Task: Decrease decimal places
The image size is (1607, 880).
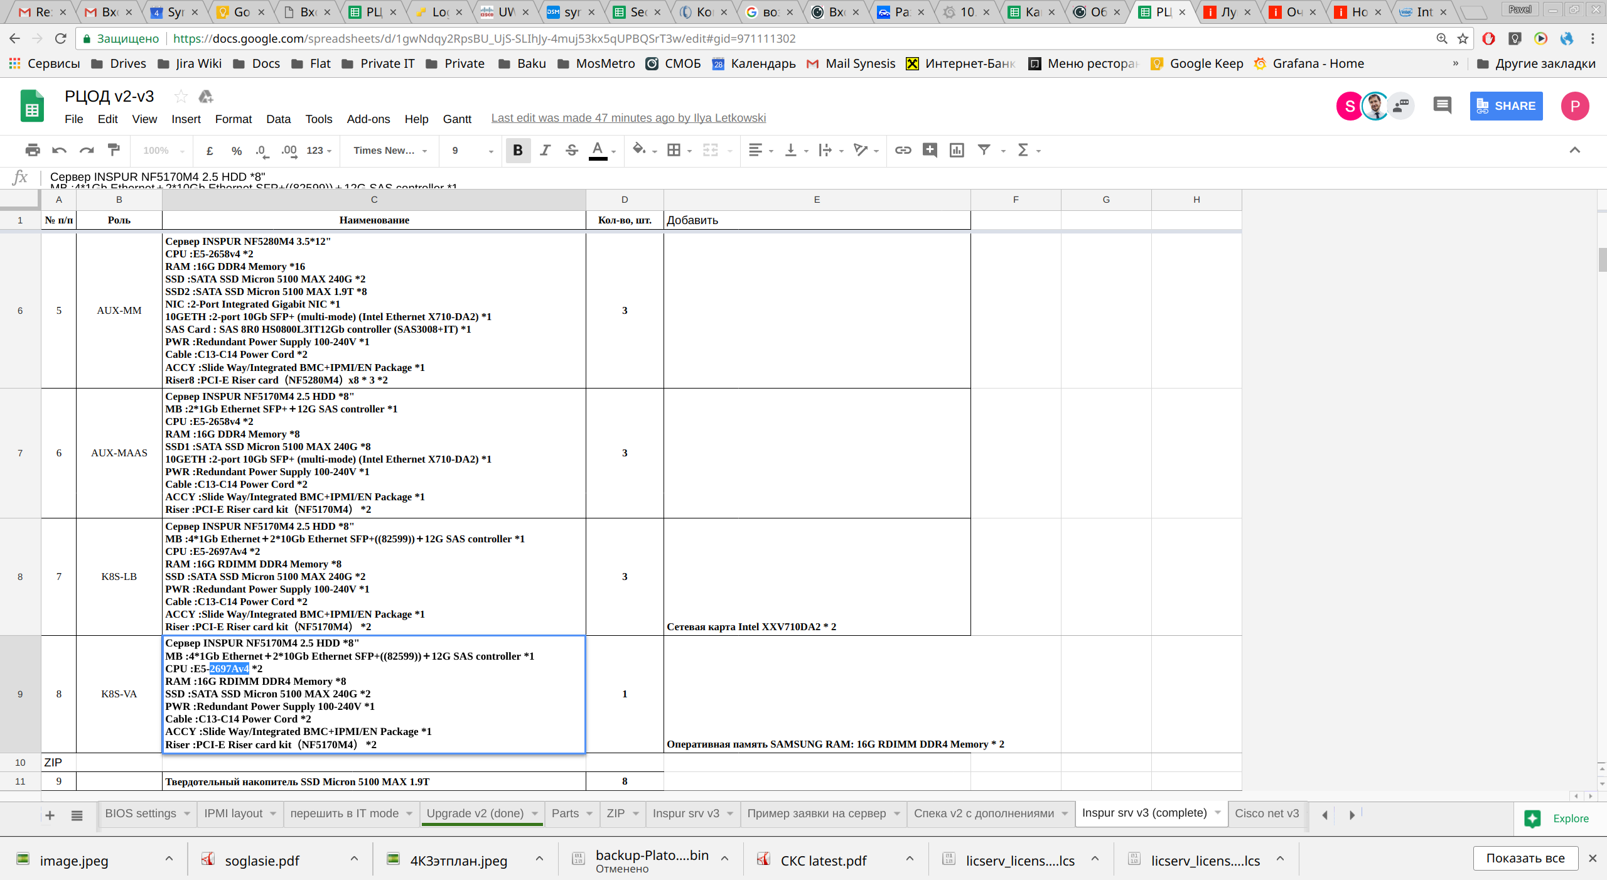Action: click(262, 151)
